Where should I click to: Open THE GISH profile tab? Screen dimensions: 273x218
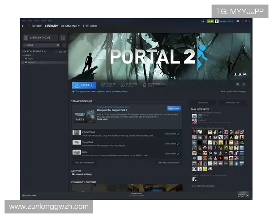(90, 26)
